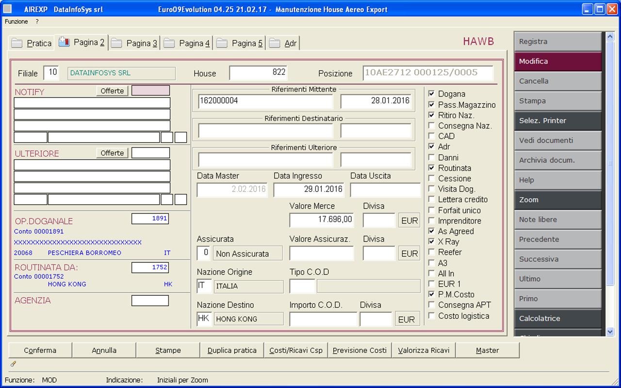Click the Offerte button next to NOTIFY

[112, 91]
